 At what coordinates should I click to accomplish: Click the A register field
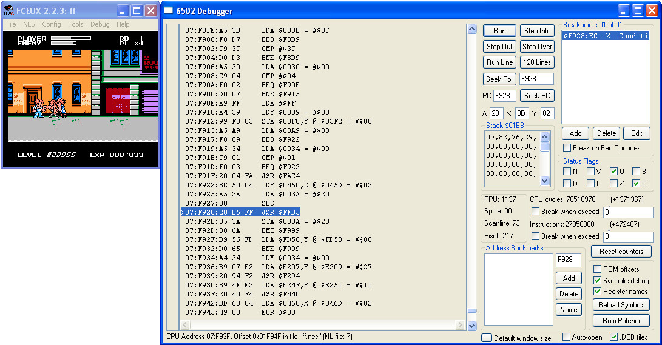pyautogui.click(x=496, y=113)
